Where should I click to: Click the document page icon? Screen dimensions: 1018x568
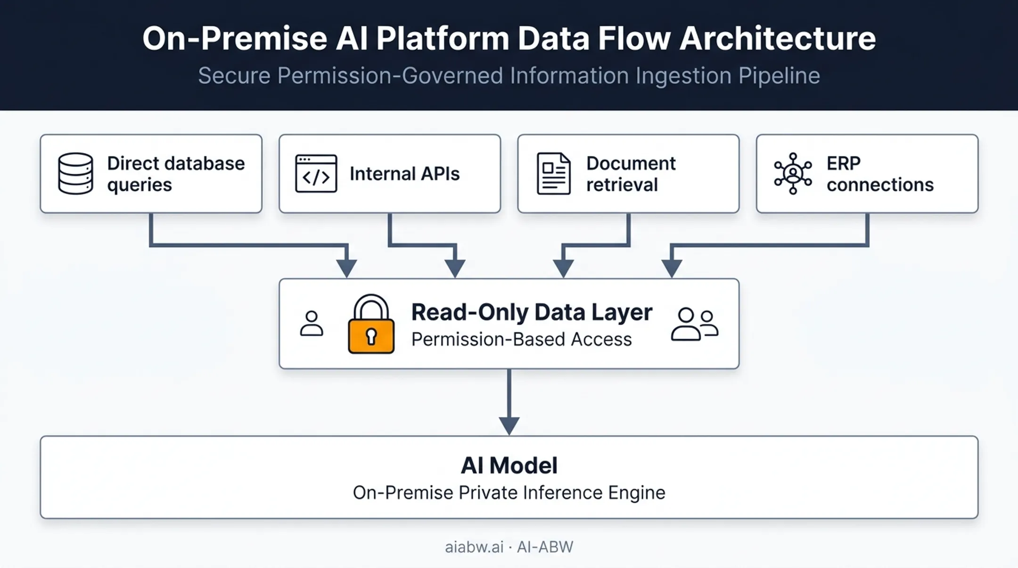(x=554, y=173)
